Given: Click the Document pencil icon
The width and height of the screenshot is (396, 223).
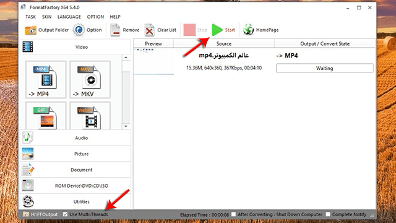Looking at the screenshot, I should pyautogui.click(x=28, y=169).
